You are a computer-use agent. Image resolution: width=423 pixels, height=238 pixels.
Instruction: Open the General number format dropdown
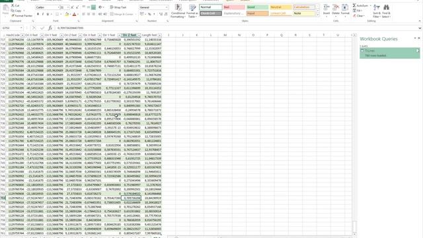166,7
